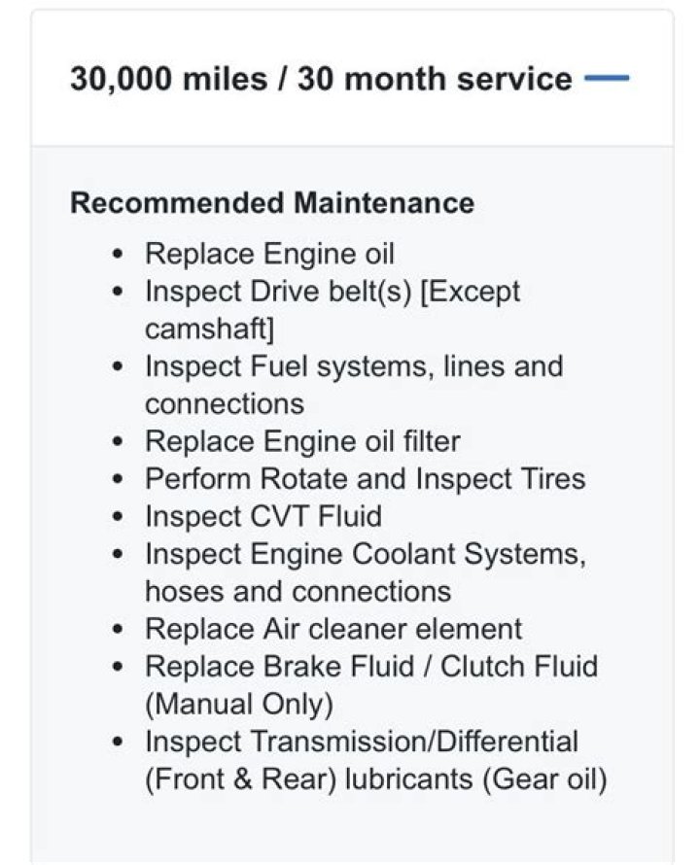Click the Recommended Maintenance heading

272,203
